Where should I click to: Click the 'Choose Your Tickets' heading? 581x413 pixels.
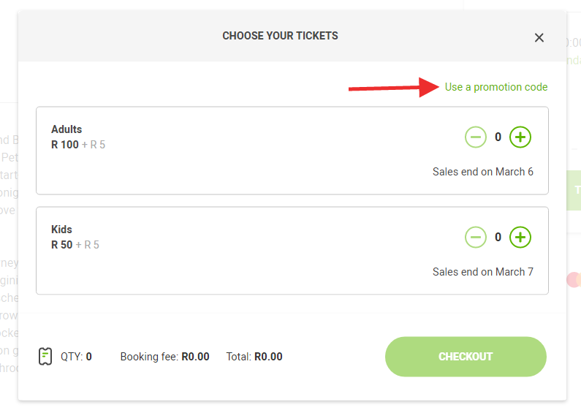280,36
